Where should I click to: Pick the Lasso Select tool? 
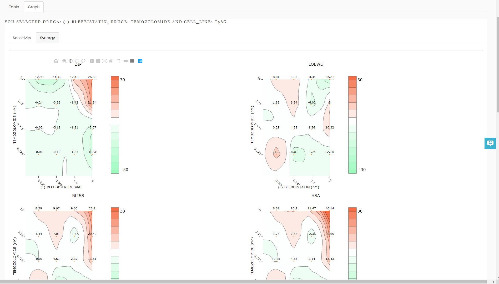coord(83,61)
